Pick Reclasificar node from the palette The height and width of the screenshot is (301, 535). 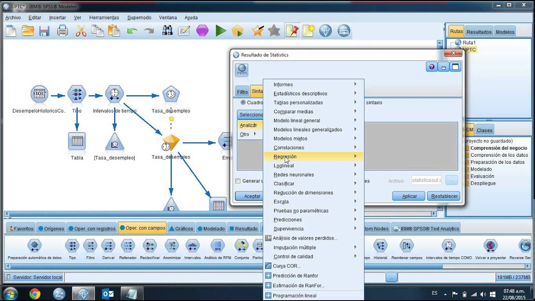point(150,246)
